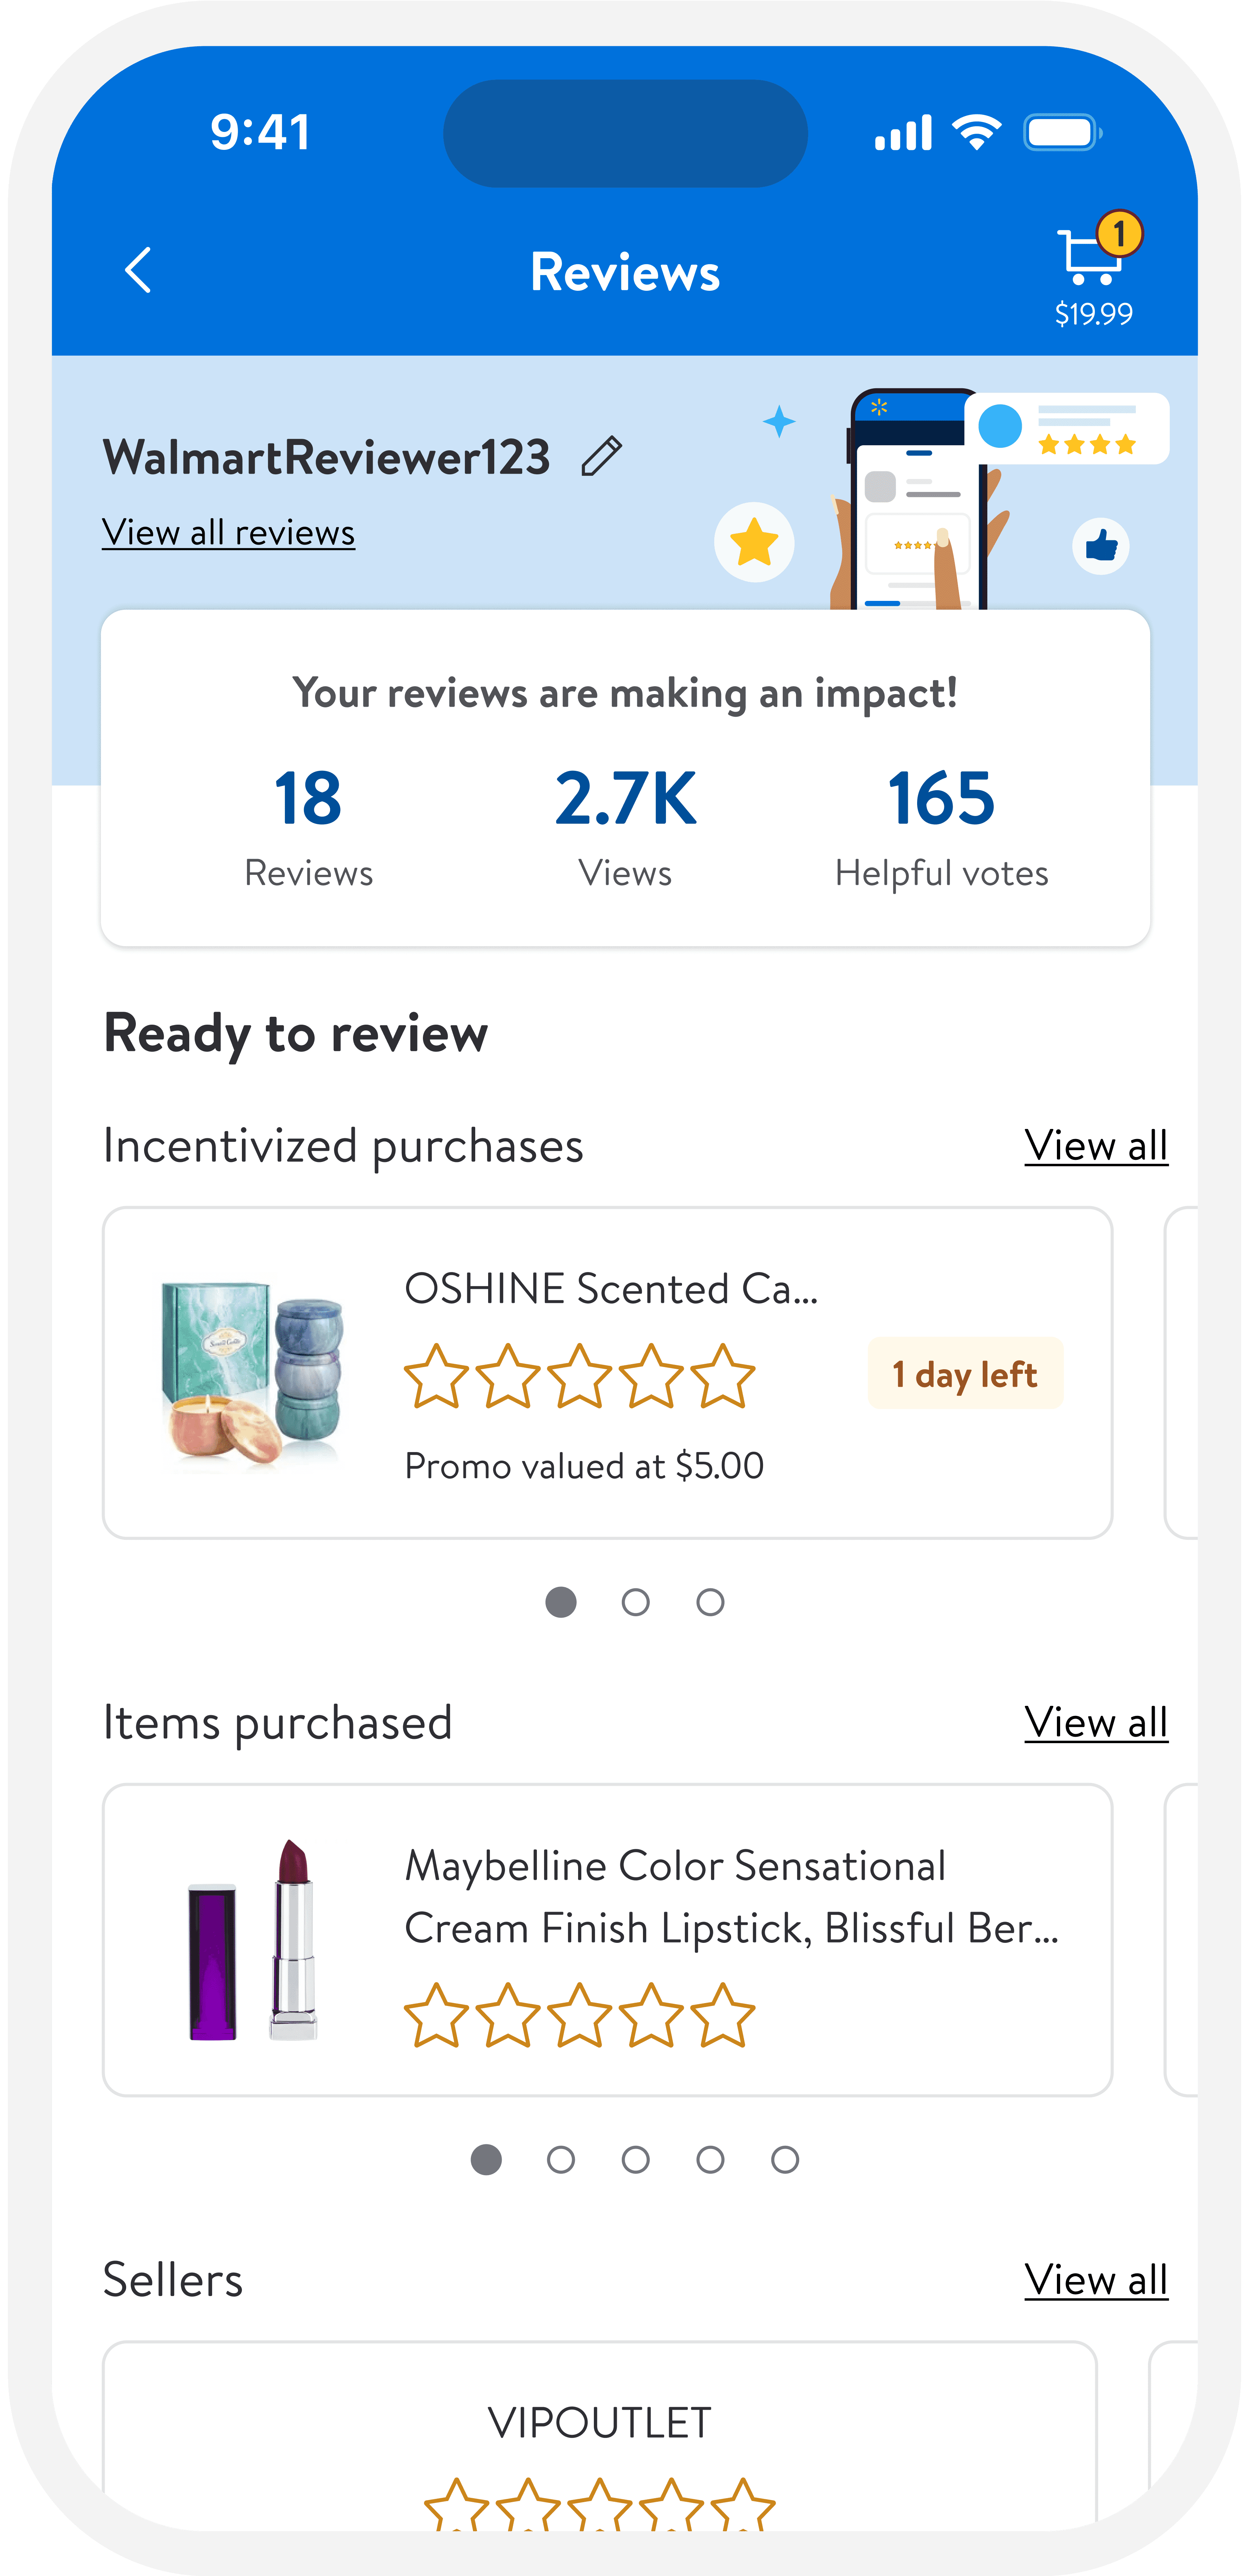This screenshot has width=1249, height=2576.
Task: View all incentivized purchases
Action: (x=1096, y=1146)
